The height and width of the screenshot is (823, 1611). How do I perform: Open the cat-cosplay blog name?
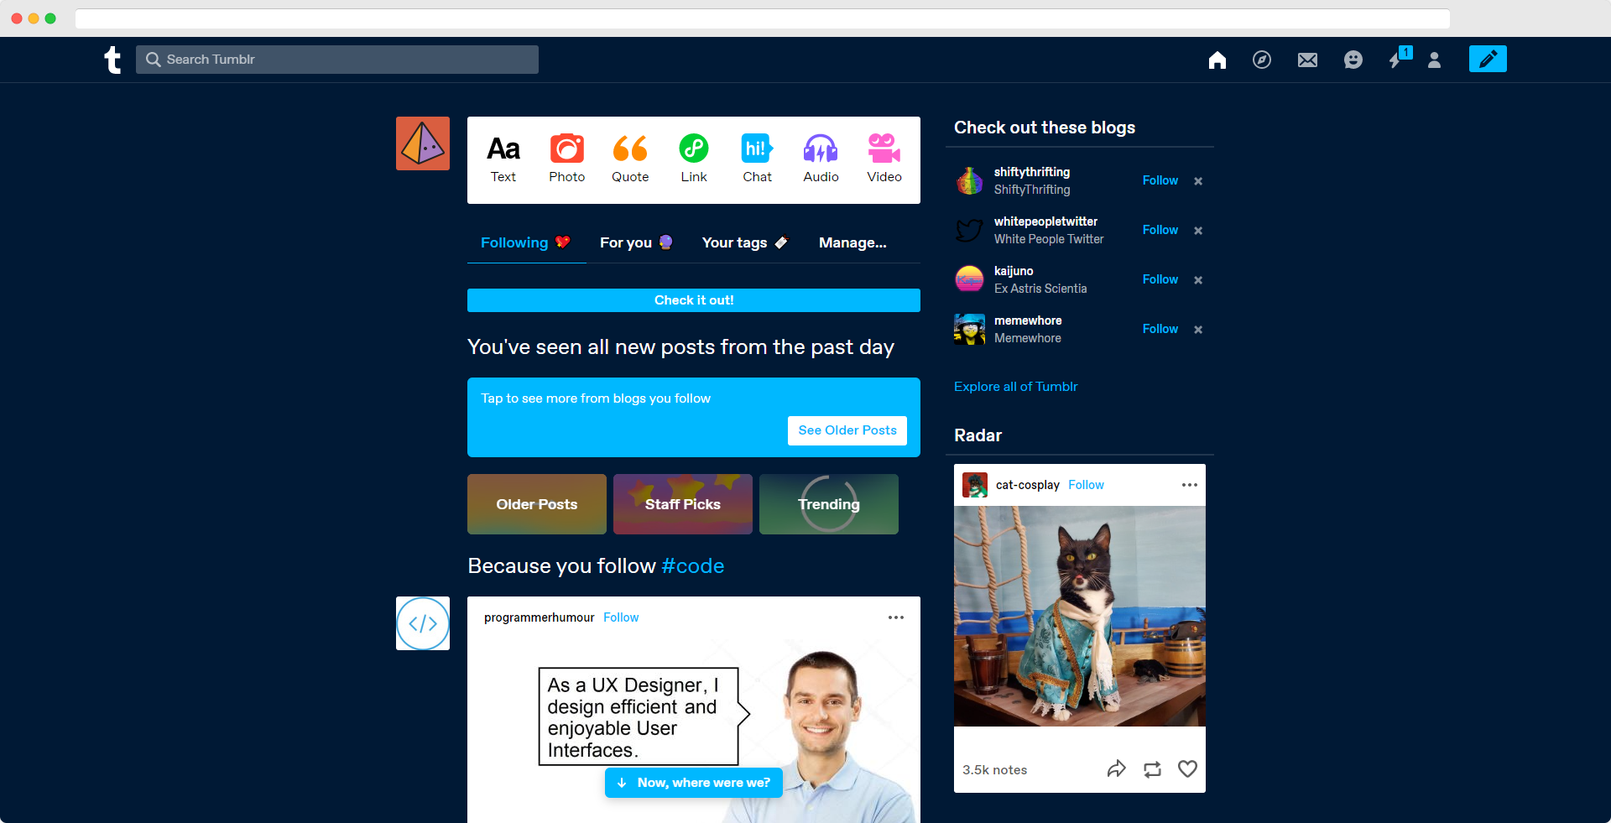[x=1027, y=485]
